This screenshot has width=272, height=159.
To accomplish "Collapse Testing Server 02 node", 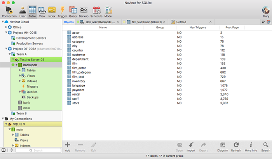I will pos(13,59).
